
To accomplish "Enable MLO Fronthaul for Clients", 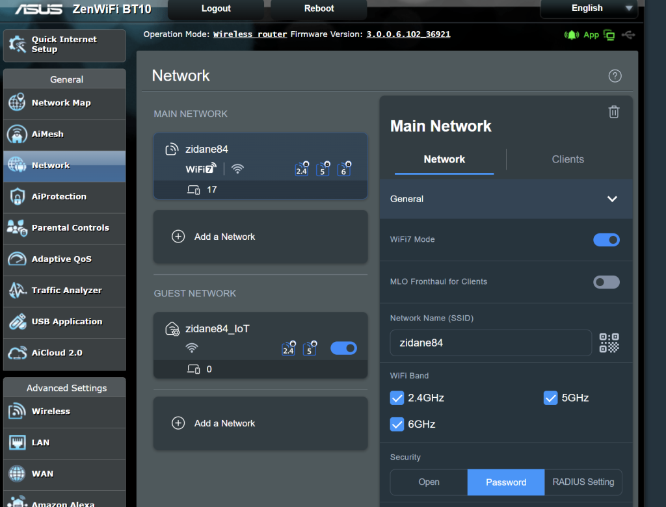I will tap(606, 282).
